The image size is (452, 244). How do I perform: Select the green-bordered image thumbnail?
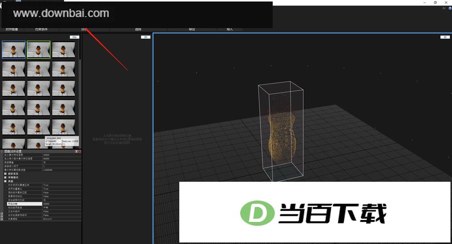[39, 50]
